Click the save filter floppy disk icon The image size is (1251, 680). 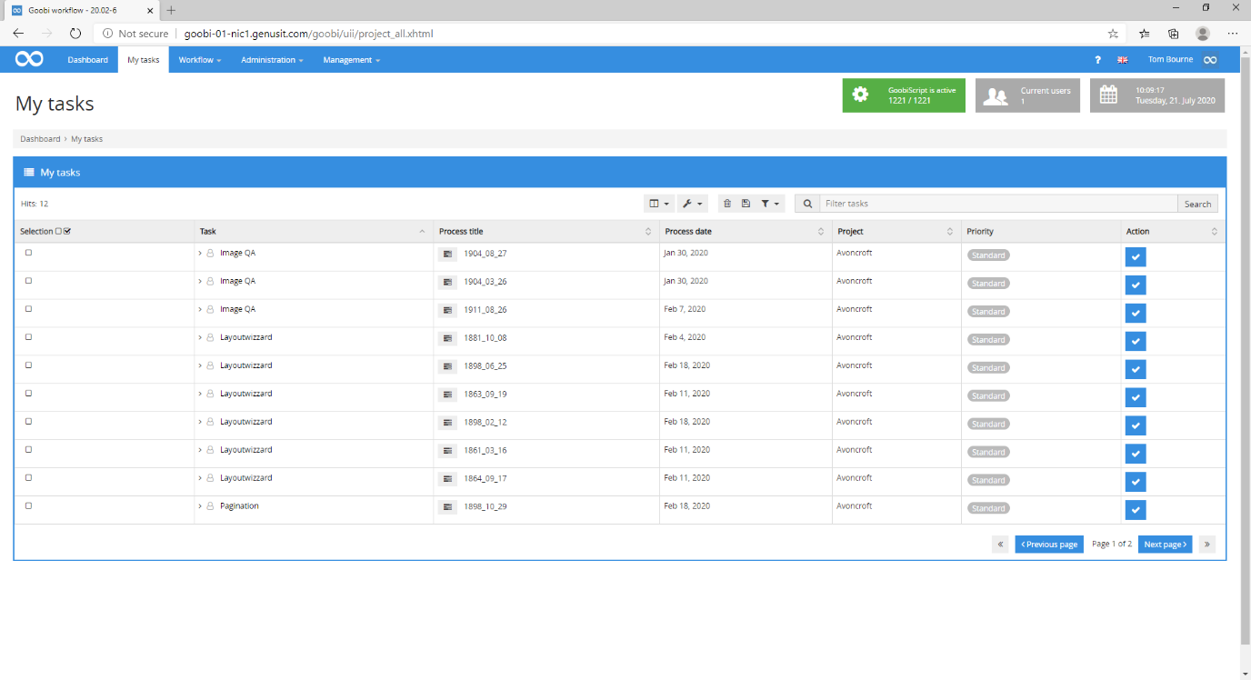click(746, 204)
